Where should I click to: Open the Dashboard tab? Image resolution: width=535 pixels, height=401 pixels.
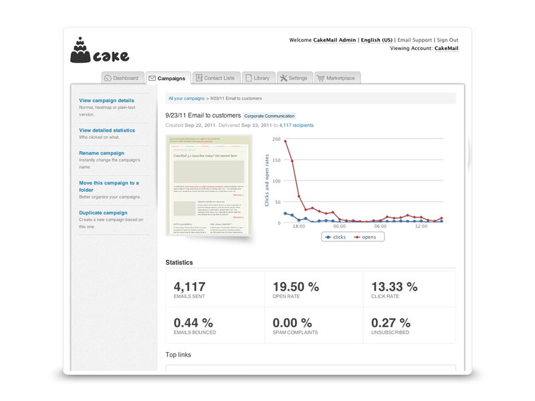coord(122,78)
